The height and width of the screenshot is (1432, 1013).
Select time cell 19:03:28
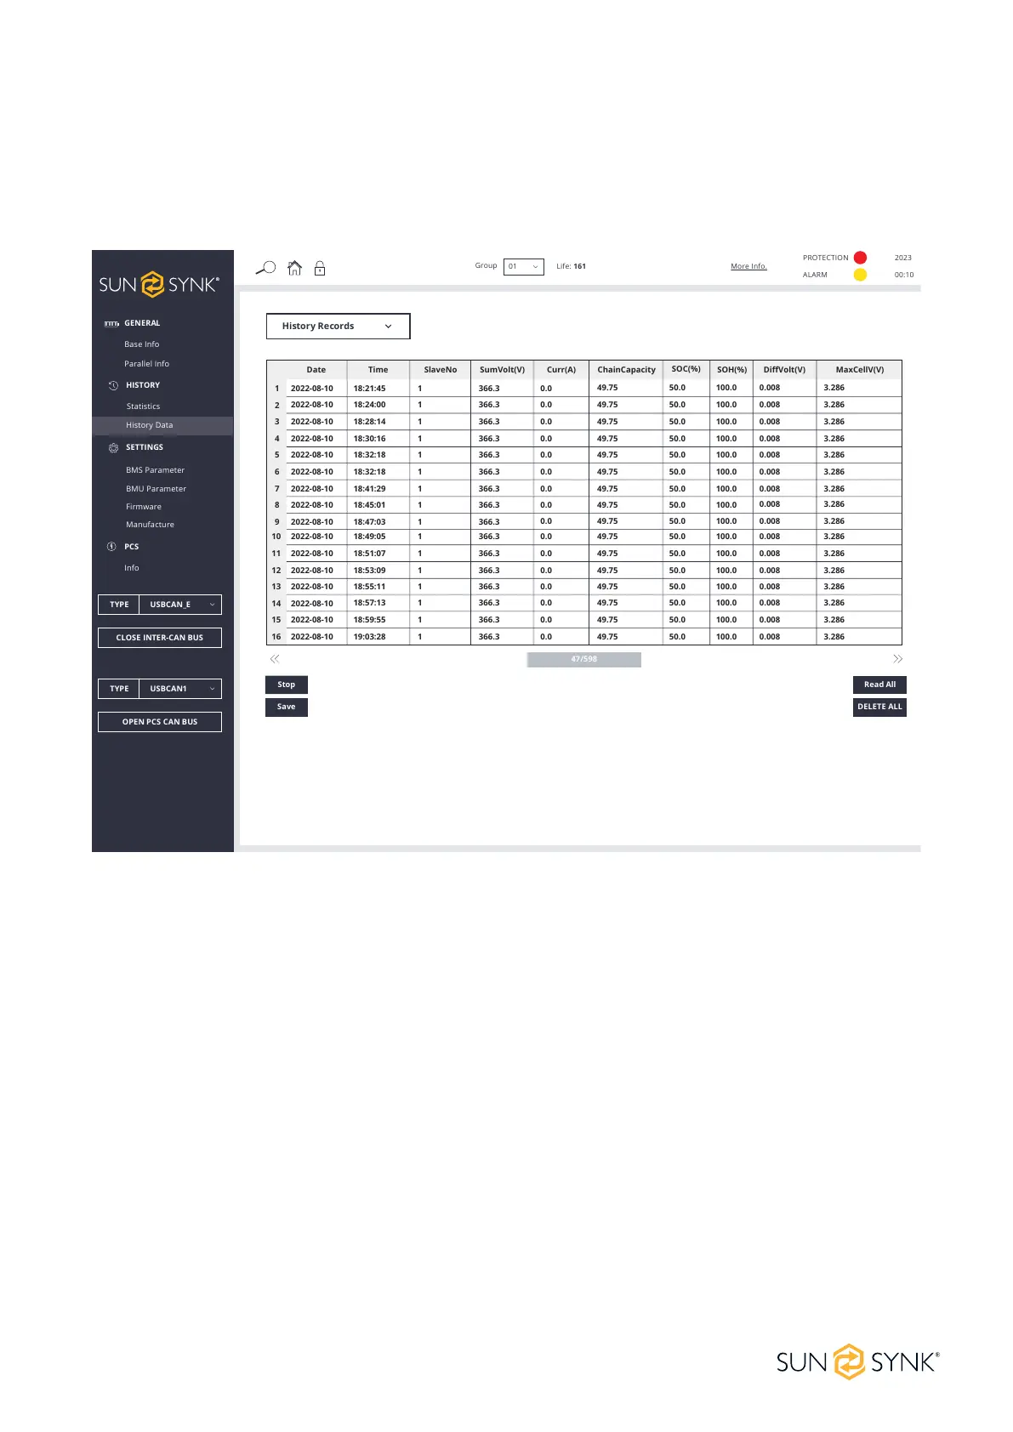coord(378,637)
